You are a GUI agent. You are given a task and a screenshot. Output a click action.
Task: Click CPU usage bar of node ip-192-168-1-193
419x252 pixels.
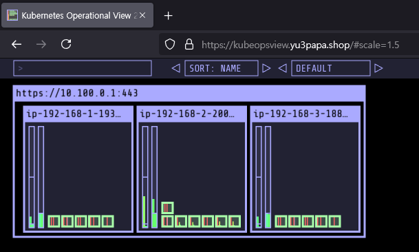pyautogui.click(x=32, y=177)
